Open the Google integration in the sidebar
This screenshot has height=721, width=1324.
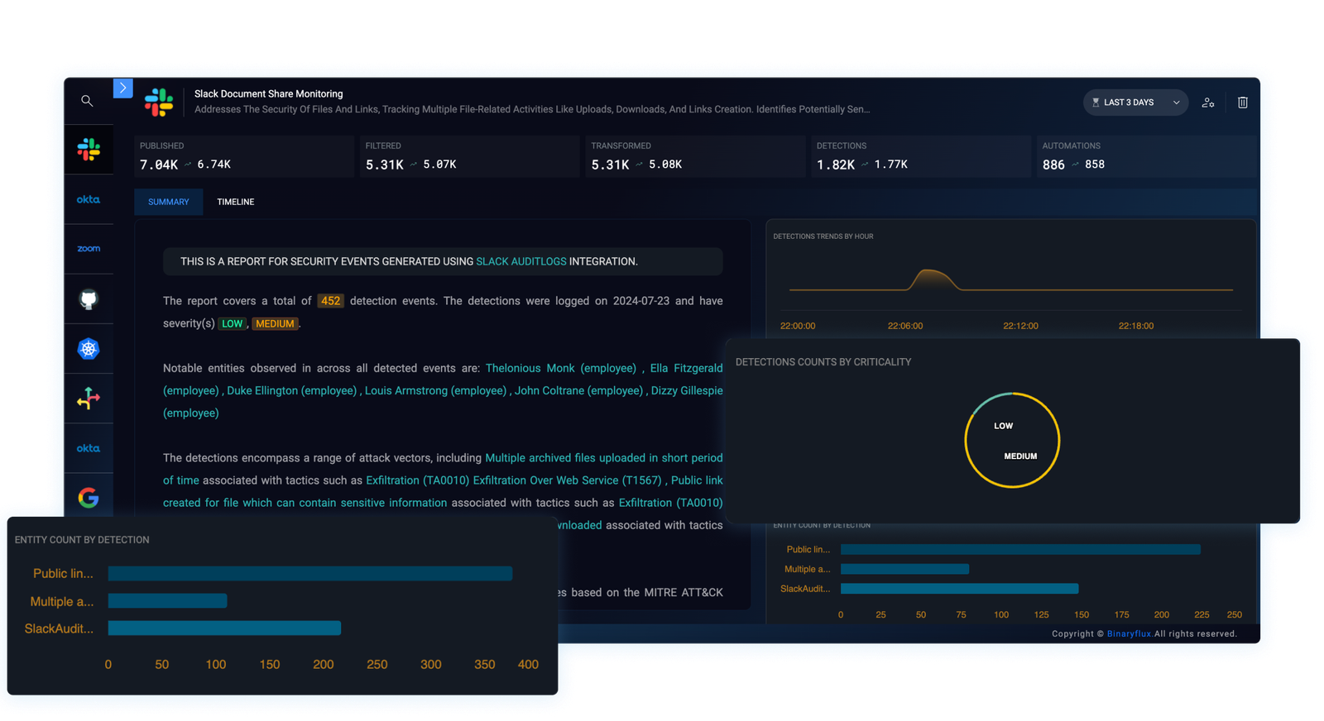89,497
